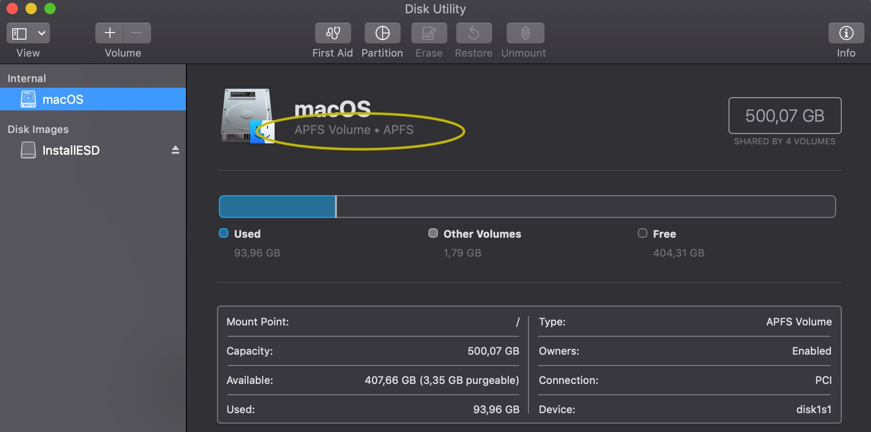Viewport: 871px width, 432px height.
Task: Click the 'APFS Volume • APFS' subtitle
Action: pos(354,130)
